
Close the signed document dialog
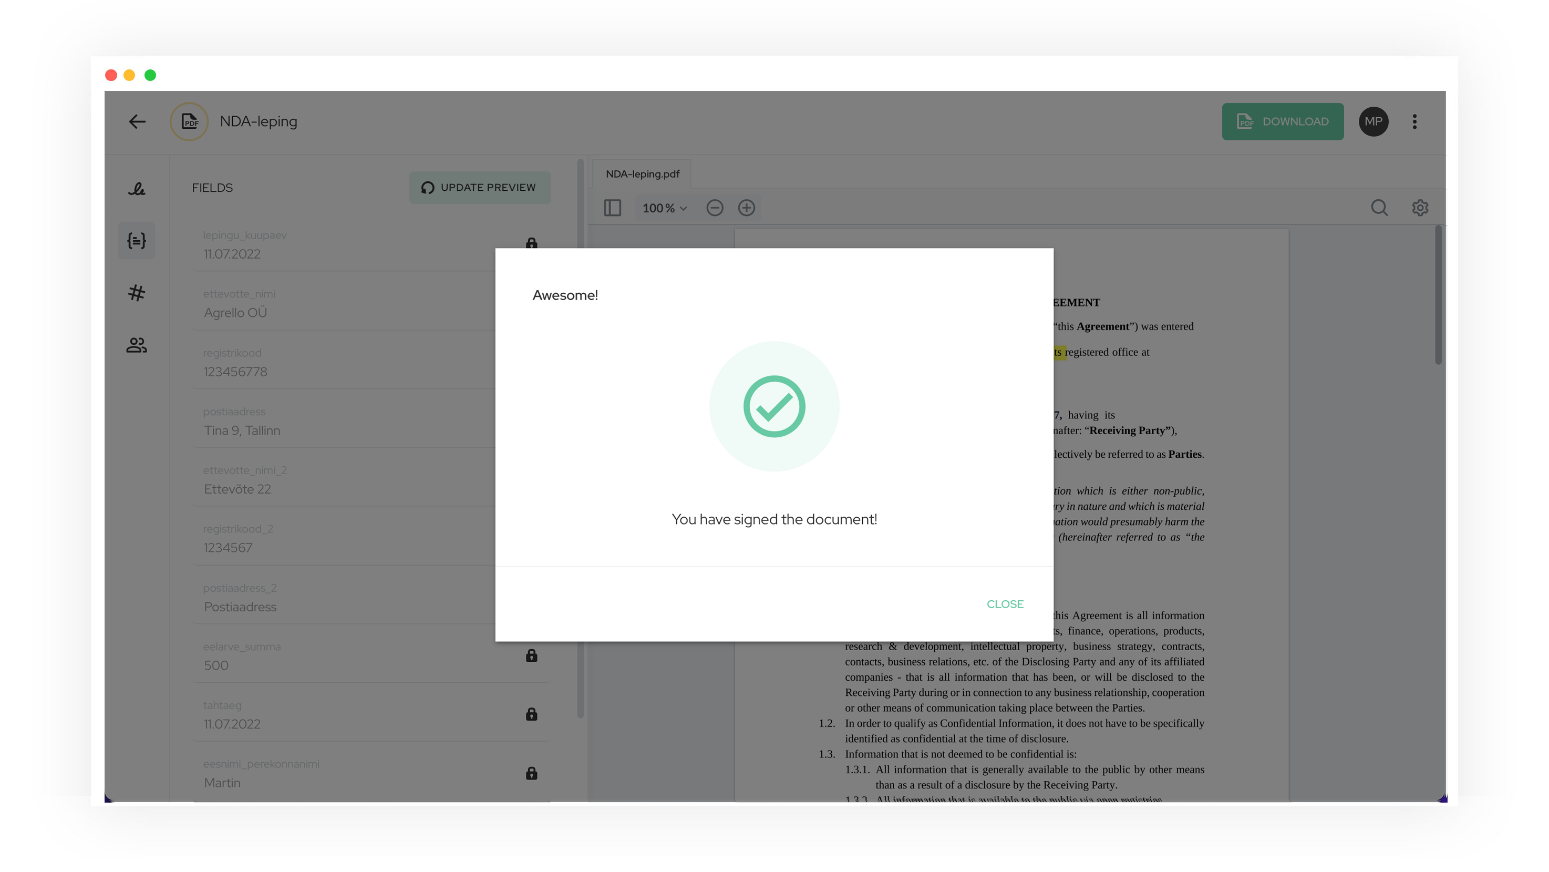click(1005, 604)
